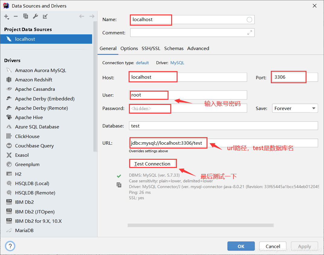Remove the selected data source
The height and width of the screenshot is (255, 324).
[x=16, y=17]
